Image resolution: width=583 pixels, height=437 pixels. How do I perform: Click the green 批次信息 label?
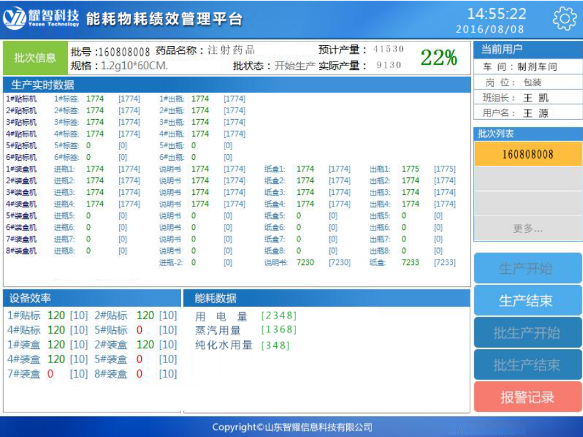[36, 58]
